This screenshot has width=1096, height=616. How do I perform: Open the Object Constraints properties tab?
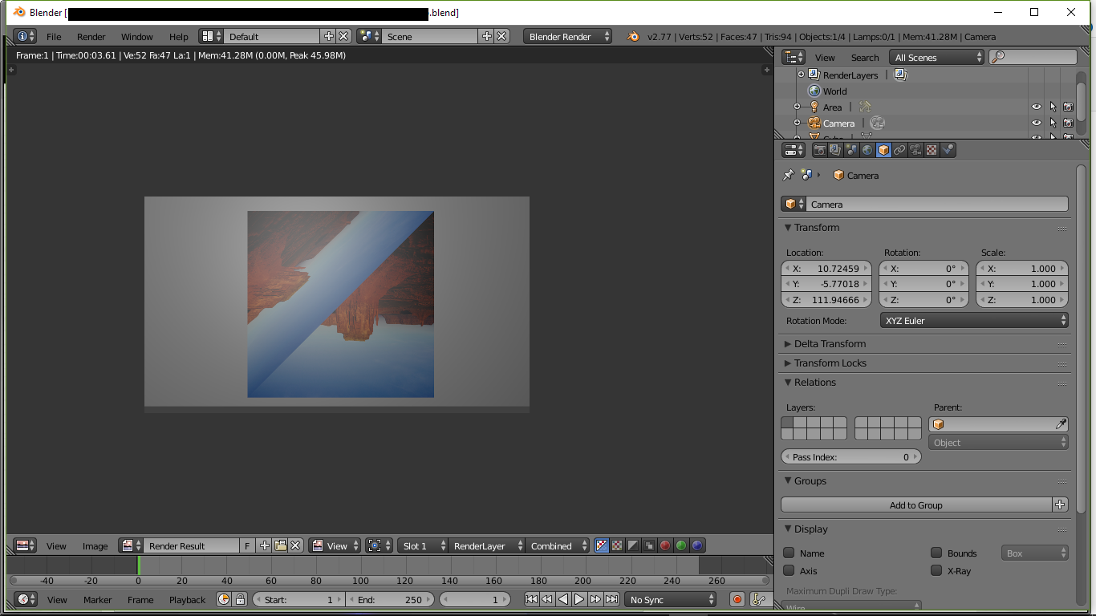point(899,150)
